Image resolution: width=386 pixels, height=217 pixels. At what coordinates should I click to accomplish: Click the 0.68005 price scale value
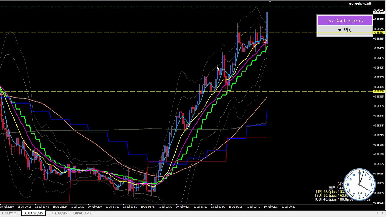coord(379,203)
